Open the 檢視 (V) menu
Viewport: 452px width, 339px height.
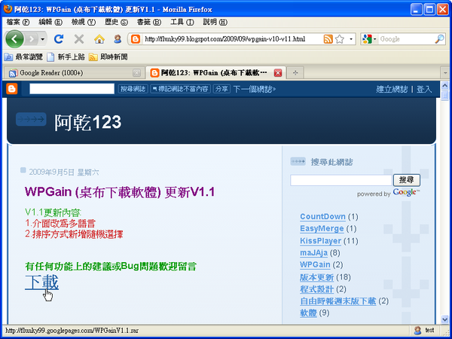point(84,22)
